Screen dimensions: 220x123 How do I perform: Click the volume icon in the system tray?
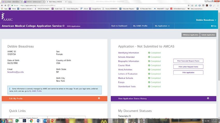coord(208,121)
